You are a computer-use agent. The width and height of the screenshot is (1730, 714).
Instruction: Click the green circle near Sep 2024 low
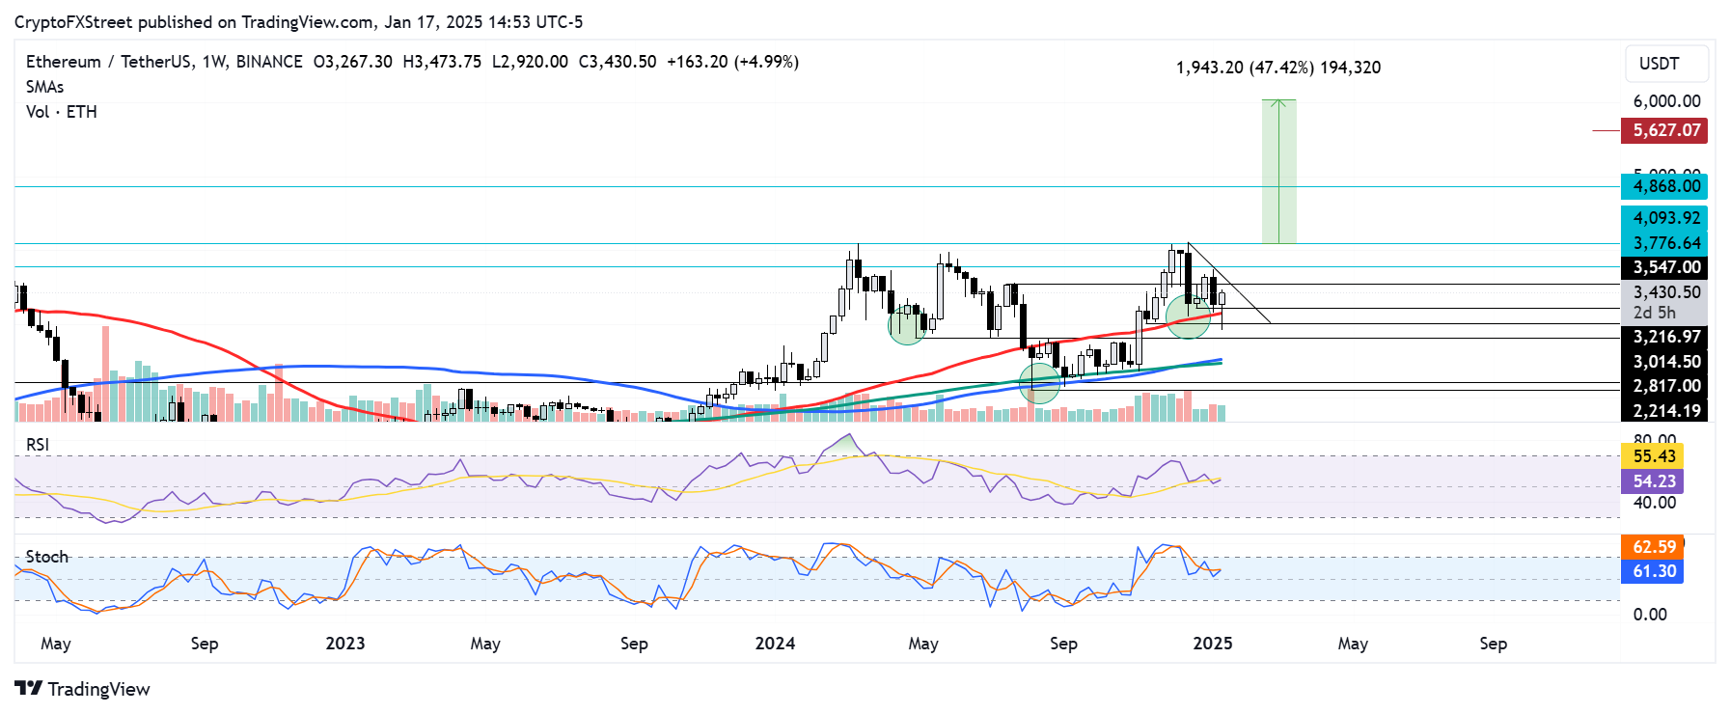(1039, 383)
